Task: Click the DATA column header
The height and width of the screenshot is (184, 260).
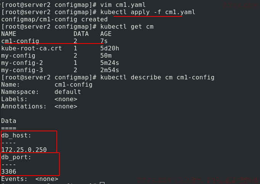Action: coord(81,34)
